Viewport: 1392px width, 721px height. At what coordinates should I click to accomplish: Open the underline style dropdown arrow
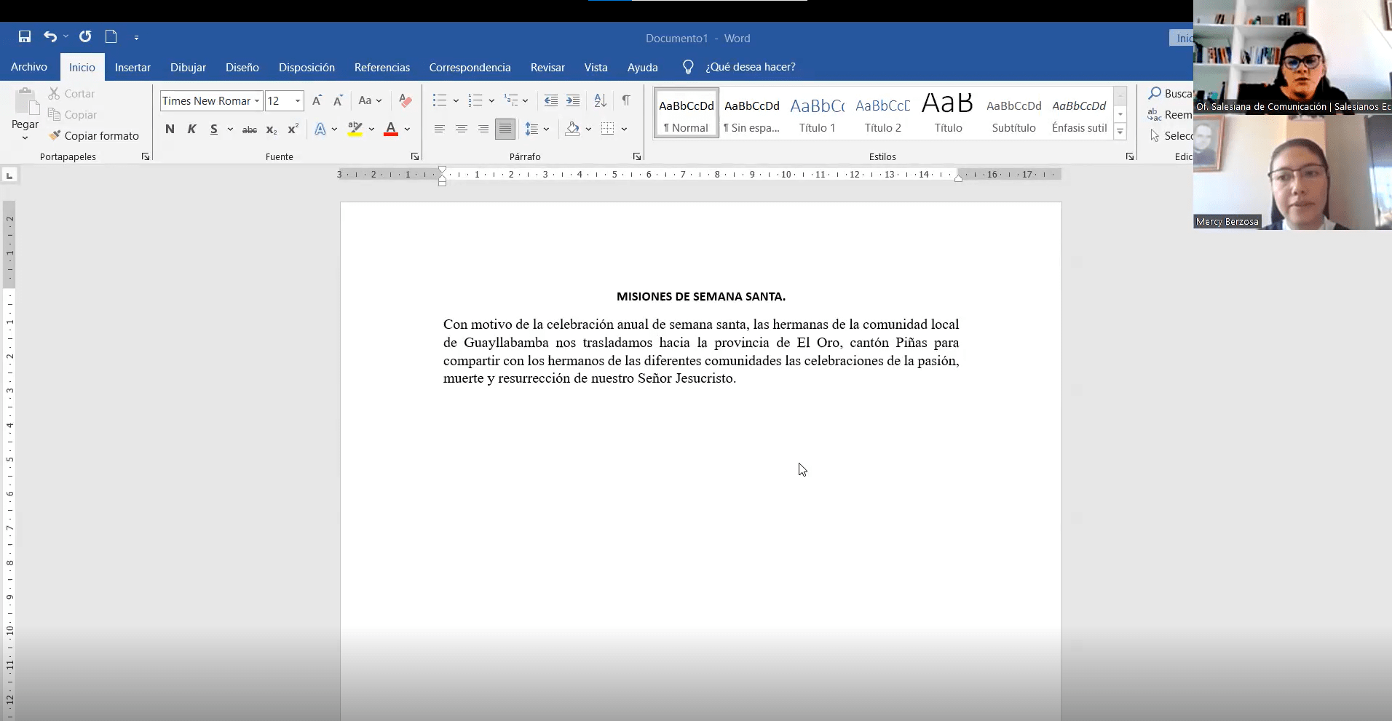pos(230,129)
